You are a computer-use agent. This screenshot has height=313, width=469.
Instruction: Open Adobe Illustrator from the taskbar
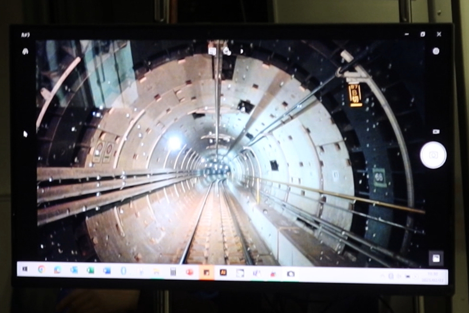click(x=223, y=273)
